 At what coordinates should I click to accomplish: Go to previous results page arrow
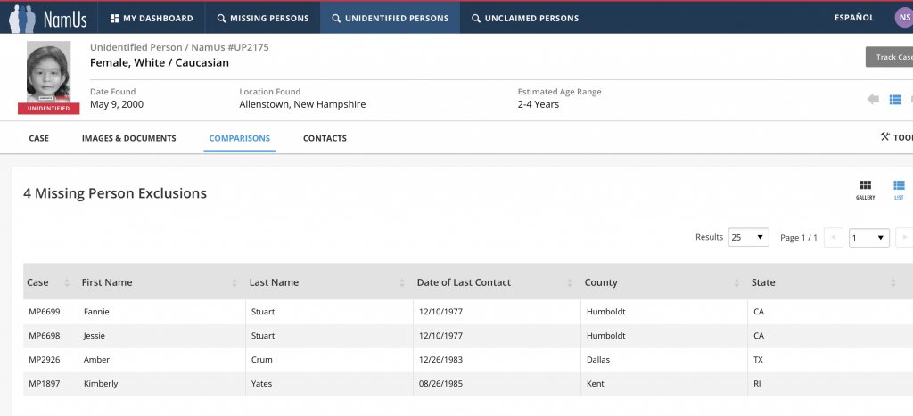(834, 238)
